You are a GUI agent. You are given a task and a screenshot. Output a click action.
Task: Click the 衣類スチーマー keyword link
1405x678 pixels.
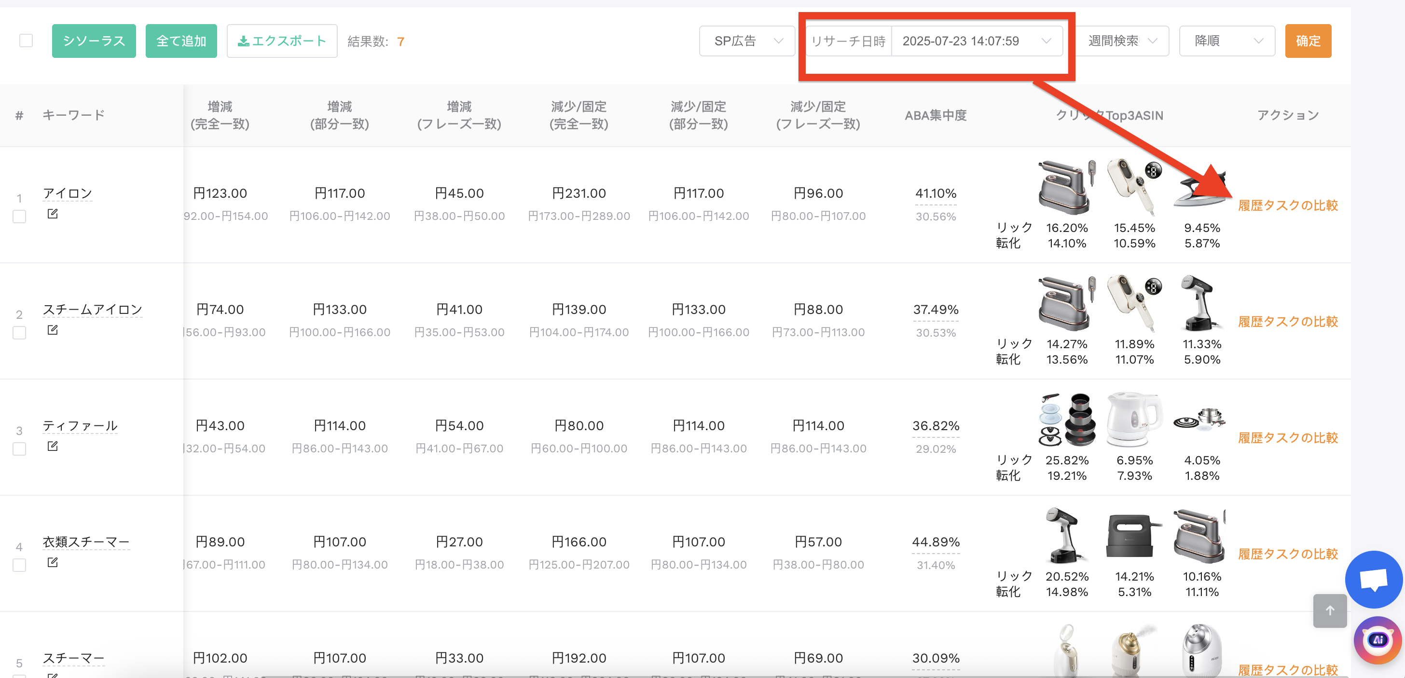(x=86, y=542)
